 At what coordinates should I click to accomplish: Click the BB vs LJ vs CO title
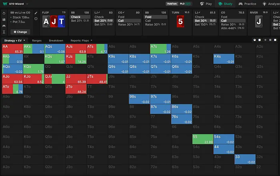click(x=20, y=12)
